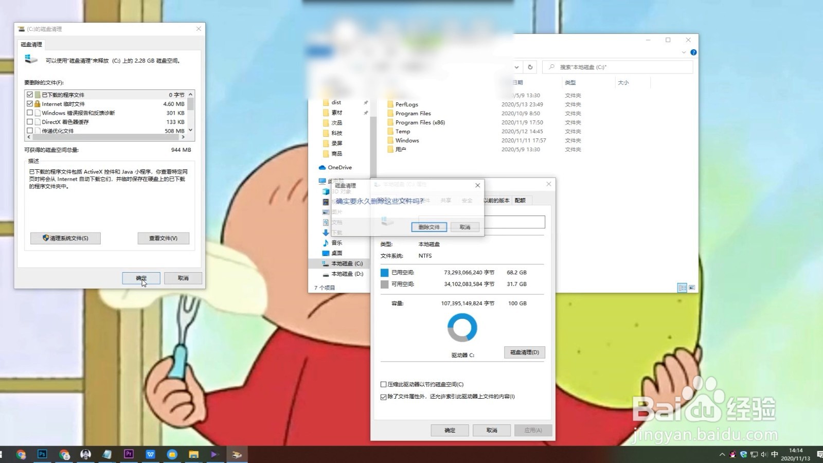Click the QQ penguin tray icon
Screen dimensions: 823x463
(x=733, y=454)
